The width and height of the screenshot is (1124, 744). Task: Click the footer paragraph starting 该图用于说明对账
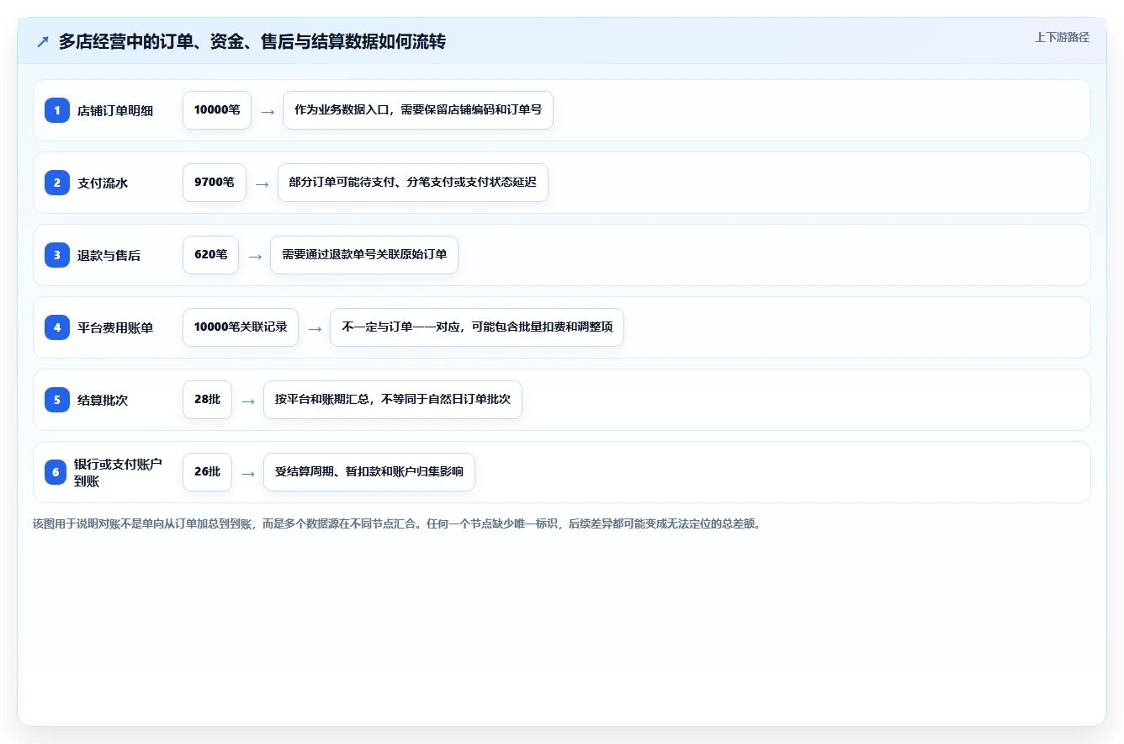tap(397, 523)
